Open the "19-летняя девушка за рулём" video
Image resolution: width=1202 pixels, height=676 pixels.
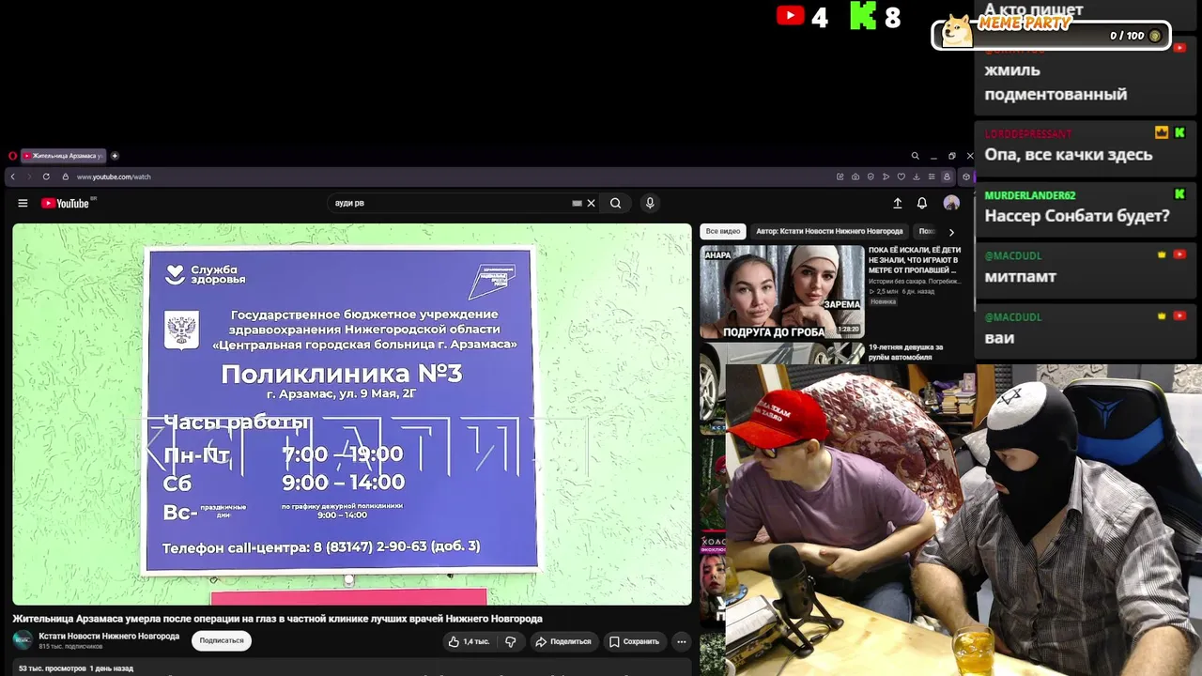tap(906, 352)
